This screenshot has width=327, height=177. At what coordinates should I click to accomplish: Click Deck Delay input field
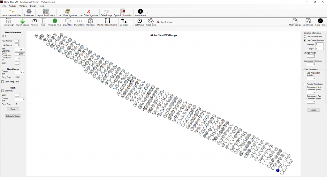(x=17, y=95)
